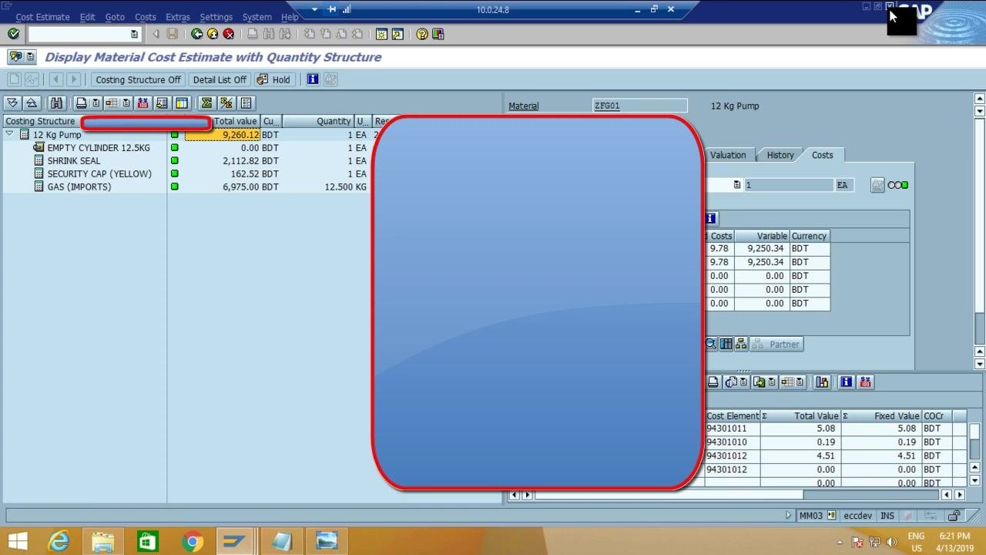
Task: Open the status bar expander triangle near MM03
Action: point(788,516)
